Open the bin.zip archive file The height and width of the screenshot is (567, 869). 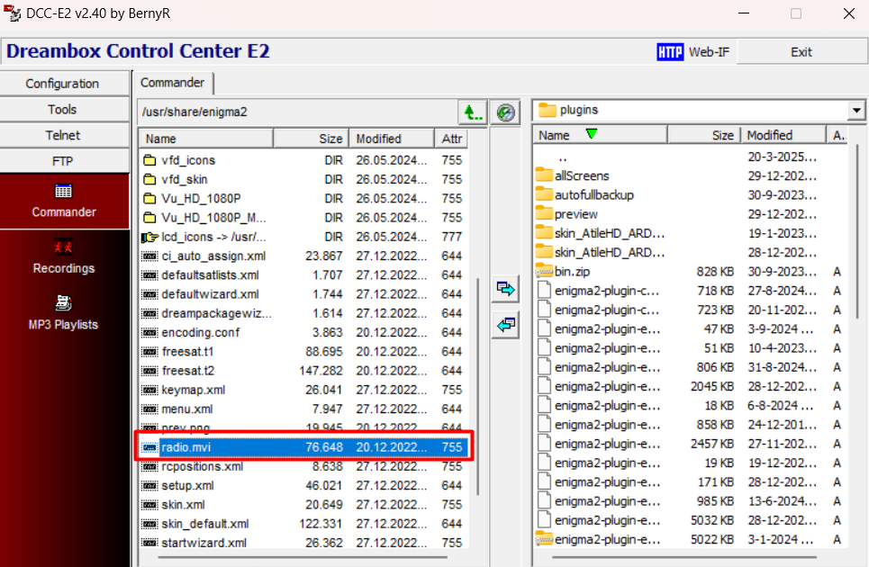click(x=572, y=271)
